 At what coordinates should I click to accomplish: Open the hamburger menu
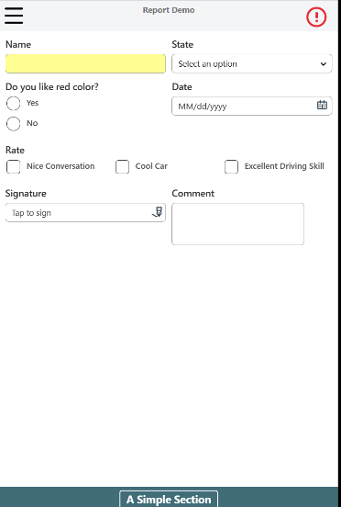14,16
